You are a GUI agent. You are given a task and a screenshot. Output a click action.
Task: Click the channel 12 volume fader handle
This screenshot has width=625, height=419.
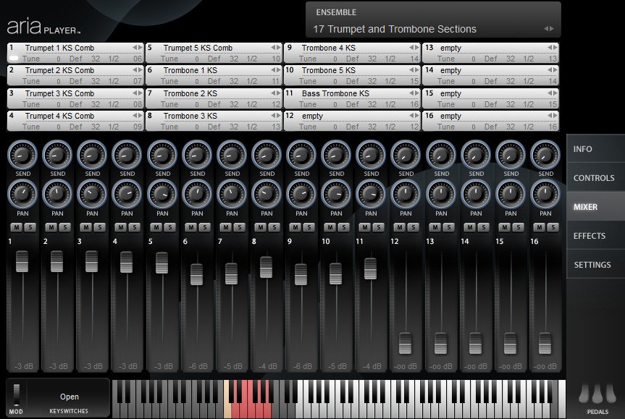[x=406, y=343]
